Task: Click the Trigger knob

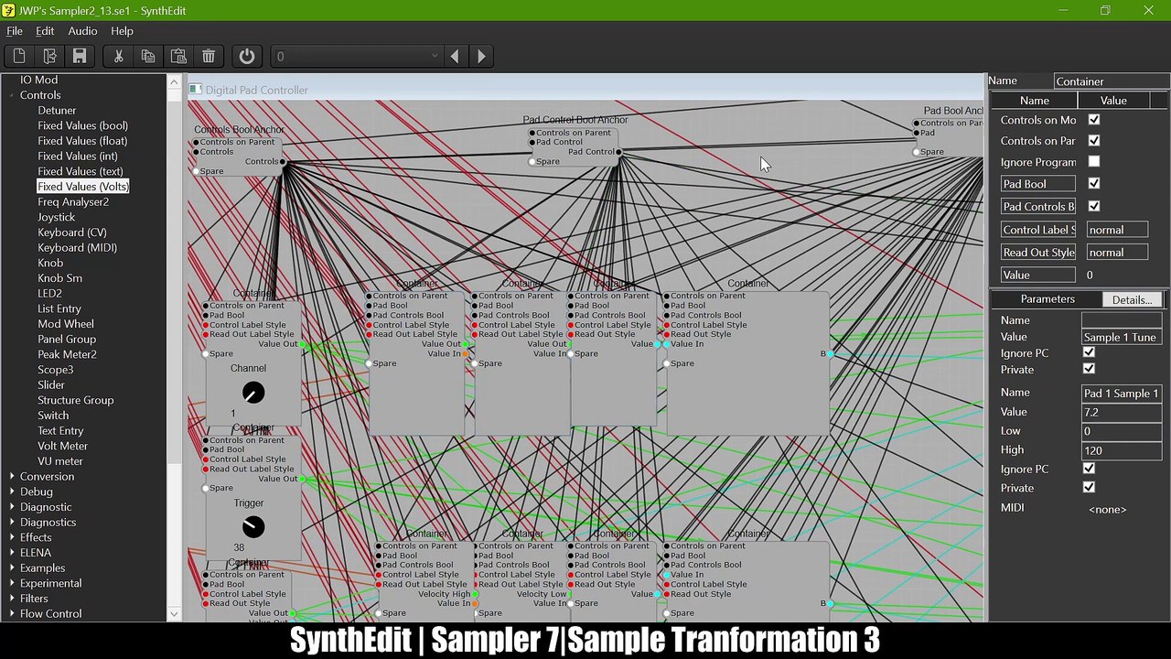Action: coord(253,527)
